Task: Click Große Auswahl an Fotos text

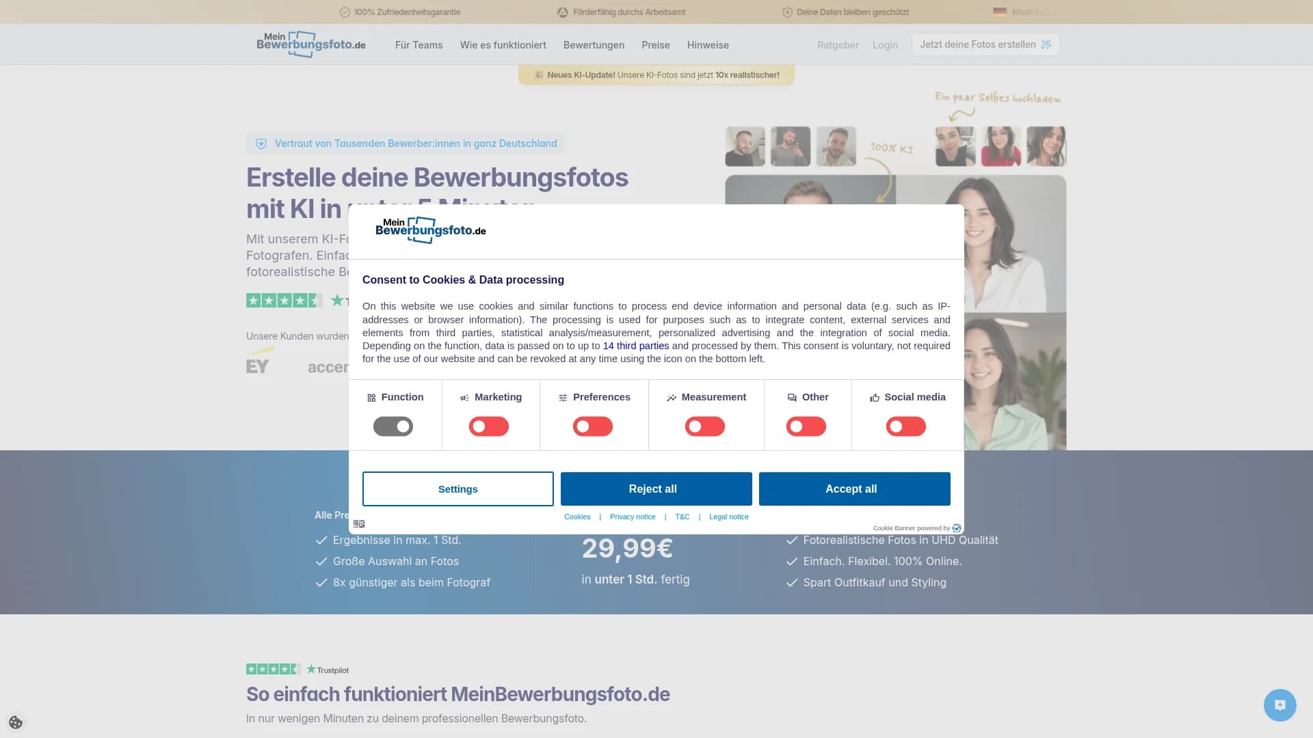Action: point(396,562)
